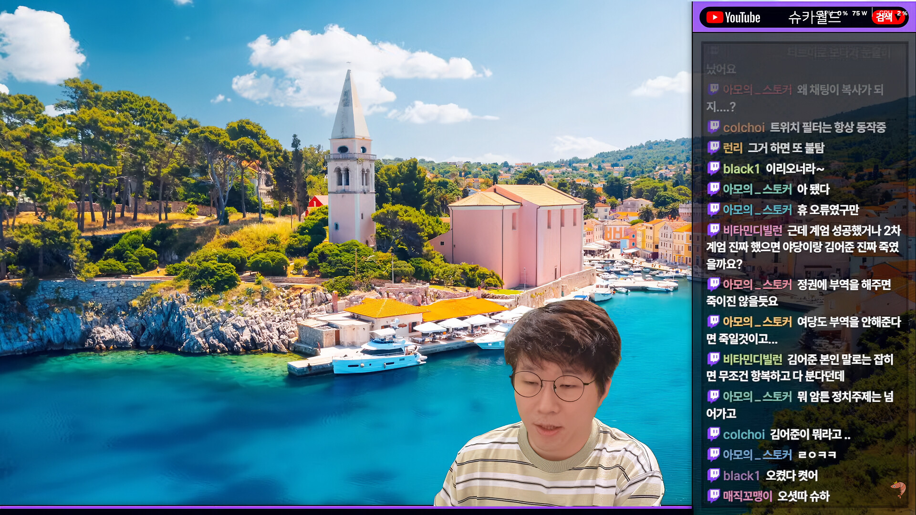
Task: Click username 런리 in the chat
Action: coord(733,148)
